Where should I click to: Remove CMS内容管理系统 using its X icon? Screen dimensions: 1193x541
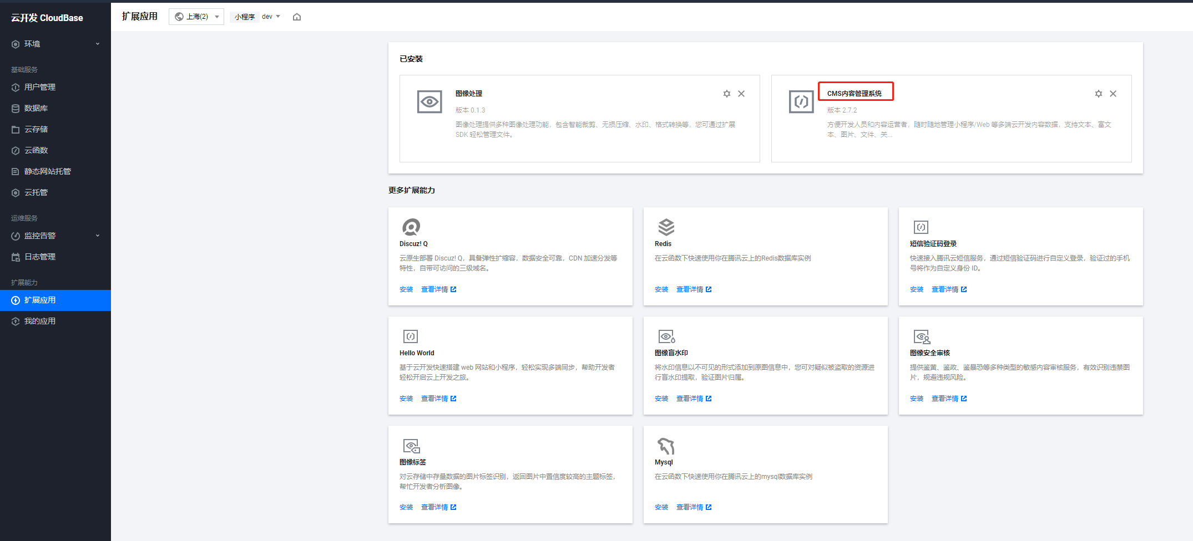(x=1113, y=94)
